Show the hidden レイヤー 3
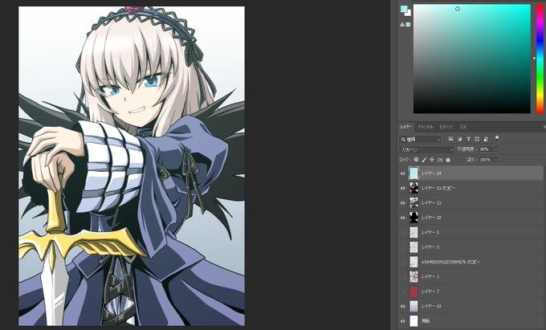This screenshot has height=330, width=546. 403,232
